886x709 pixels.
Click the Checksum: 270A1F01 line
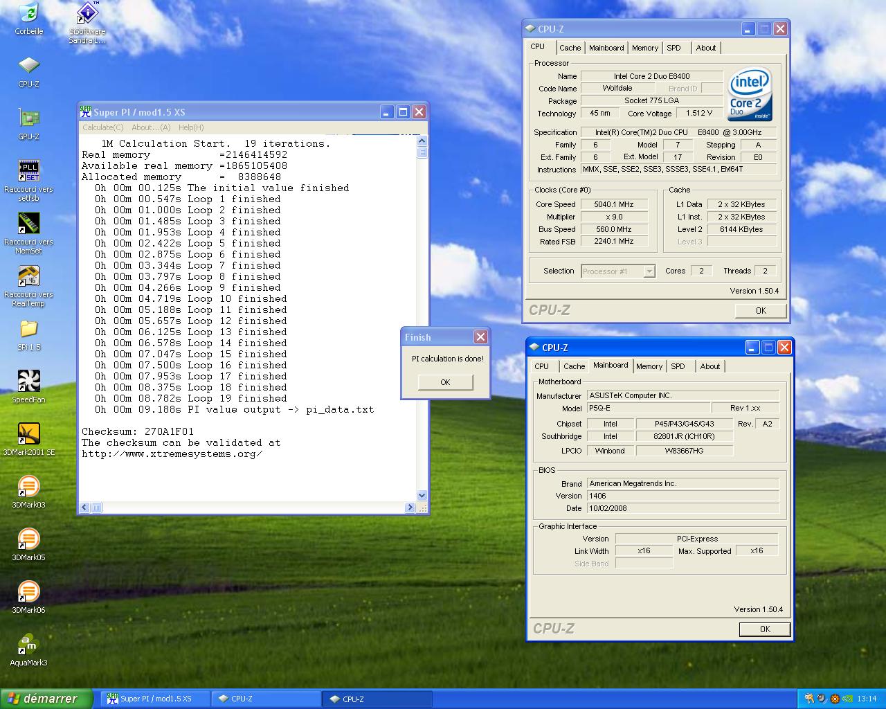click(x=138, y=431)
